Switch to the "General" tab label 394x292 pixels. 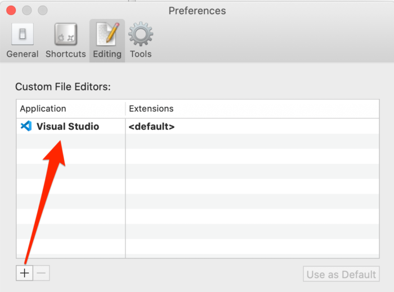23,54
